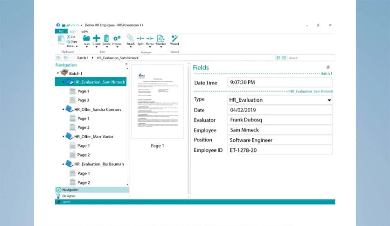Click the second view layout icon near Search
Viewport: 390px width, 226px height.
(x=284, y=58)
